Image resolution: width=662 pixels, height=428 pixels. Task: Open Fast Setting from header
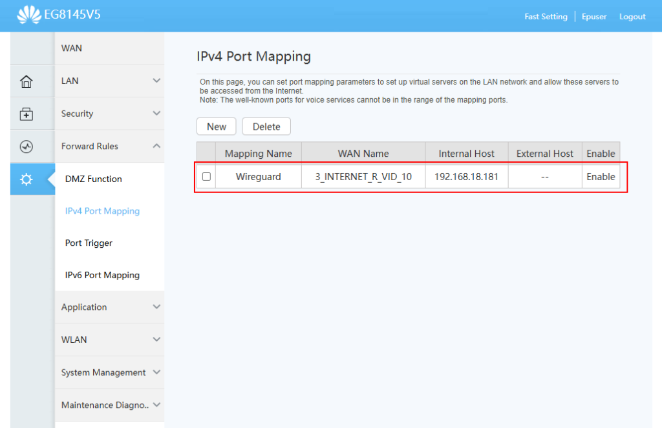[546, 17]
